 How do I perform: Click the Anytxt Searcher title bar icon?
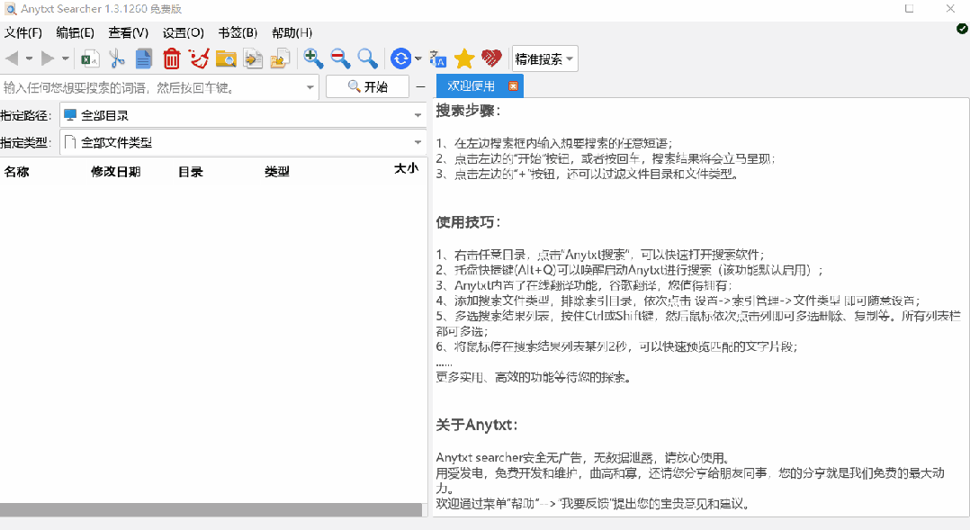(x=11, y=9)
